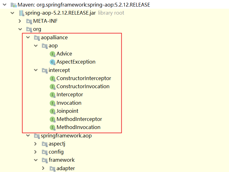Screen dimensions: 229x172
Task: Open the Joinpoint interface
Action: [67, 111]
